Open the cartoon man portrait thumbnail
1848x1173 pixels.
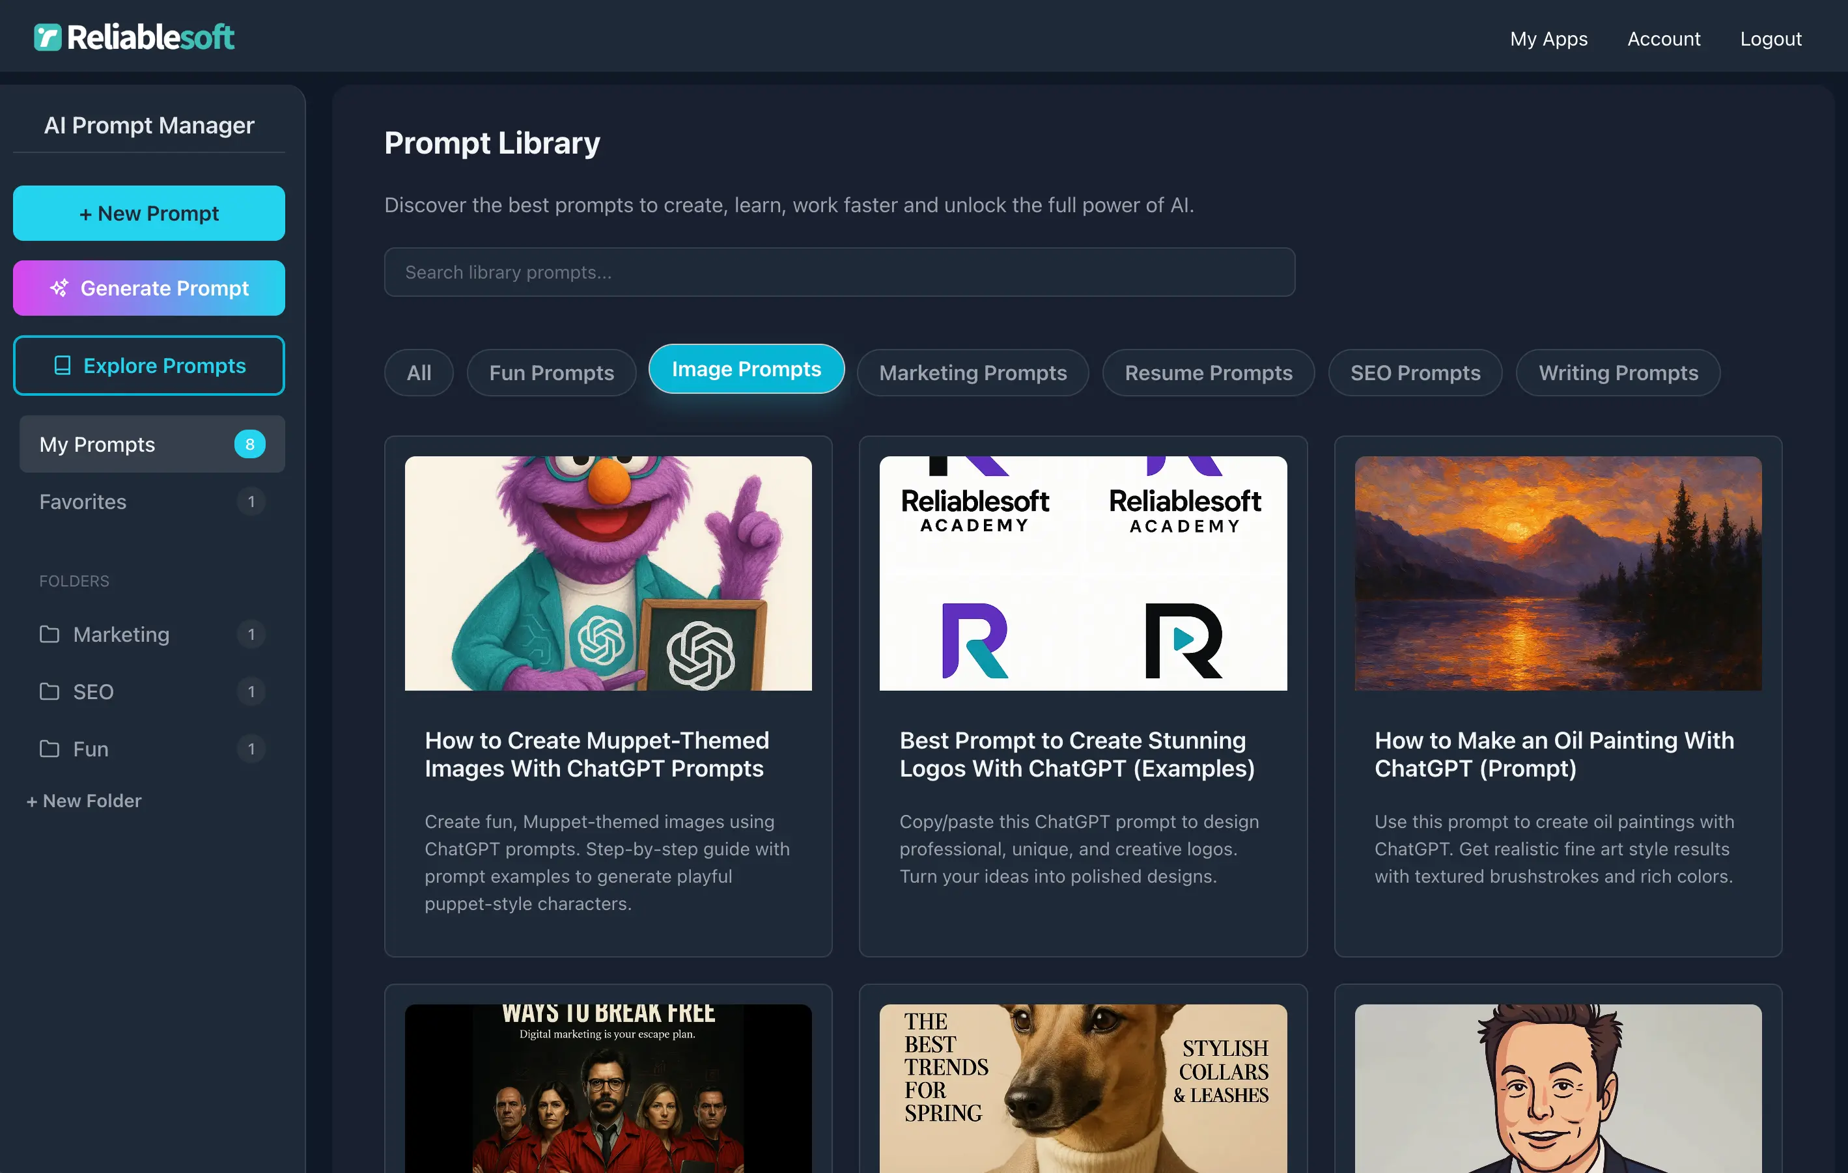pyautogui.click(x=1558, y=1088)
